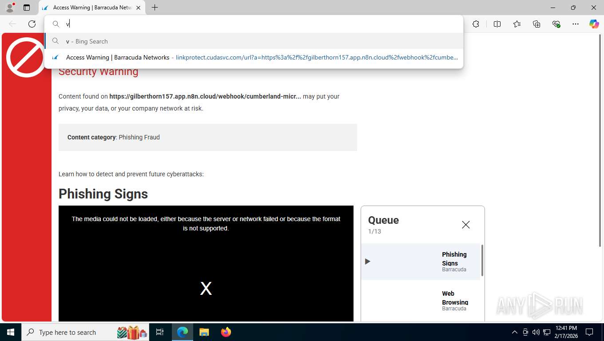Click the '1/13' queue counter
Viewport: 604px width, 341px height.
tap(374, 231)
